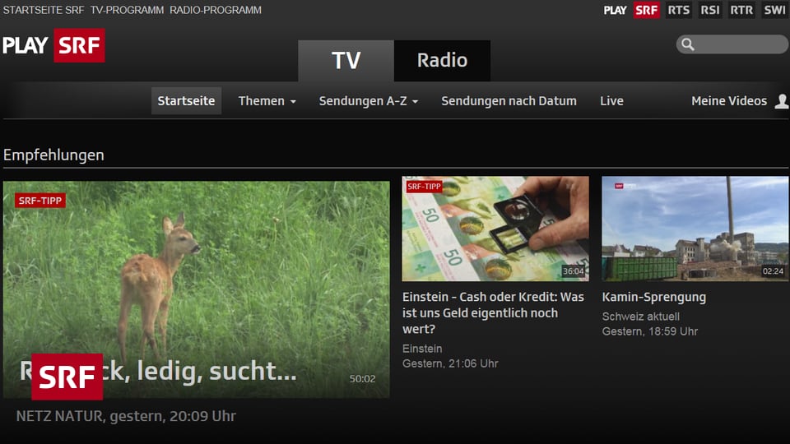Open TV-Programm link
790x444 pixels.
tap(127, 10)
